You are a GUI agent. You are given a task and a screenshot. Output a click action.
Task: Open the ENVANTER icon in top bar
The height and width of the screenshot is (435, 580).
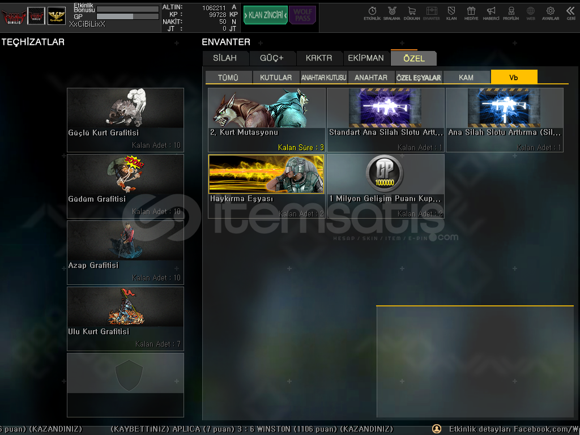[x=431, y=14]
